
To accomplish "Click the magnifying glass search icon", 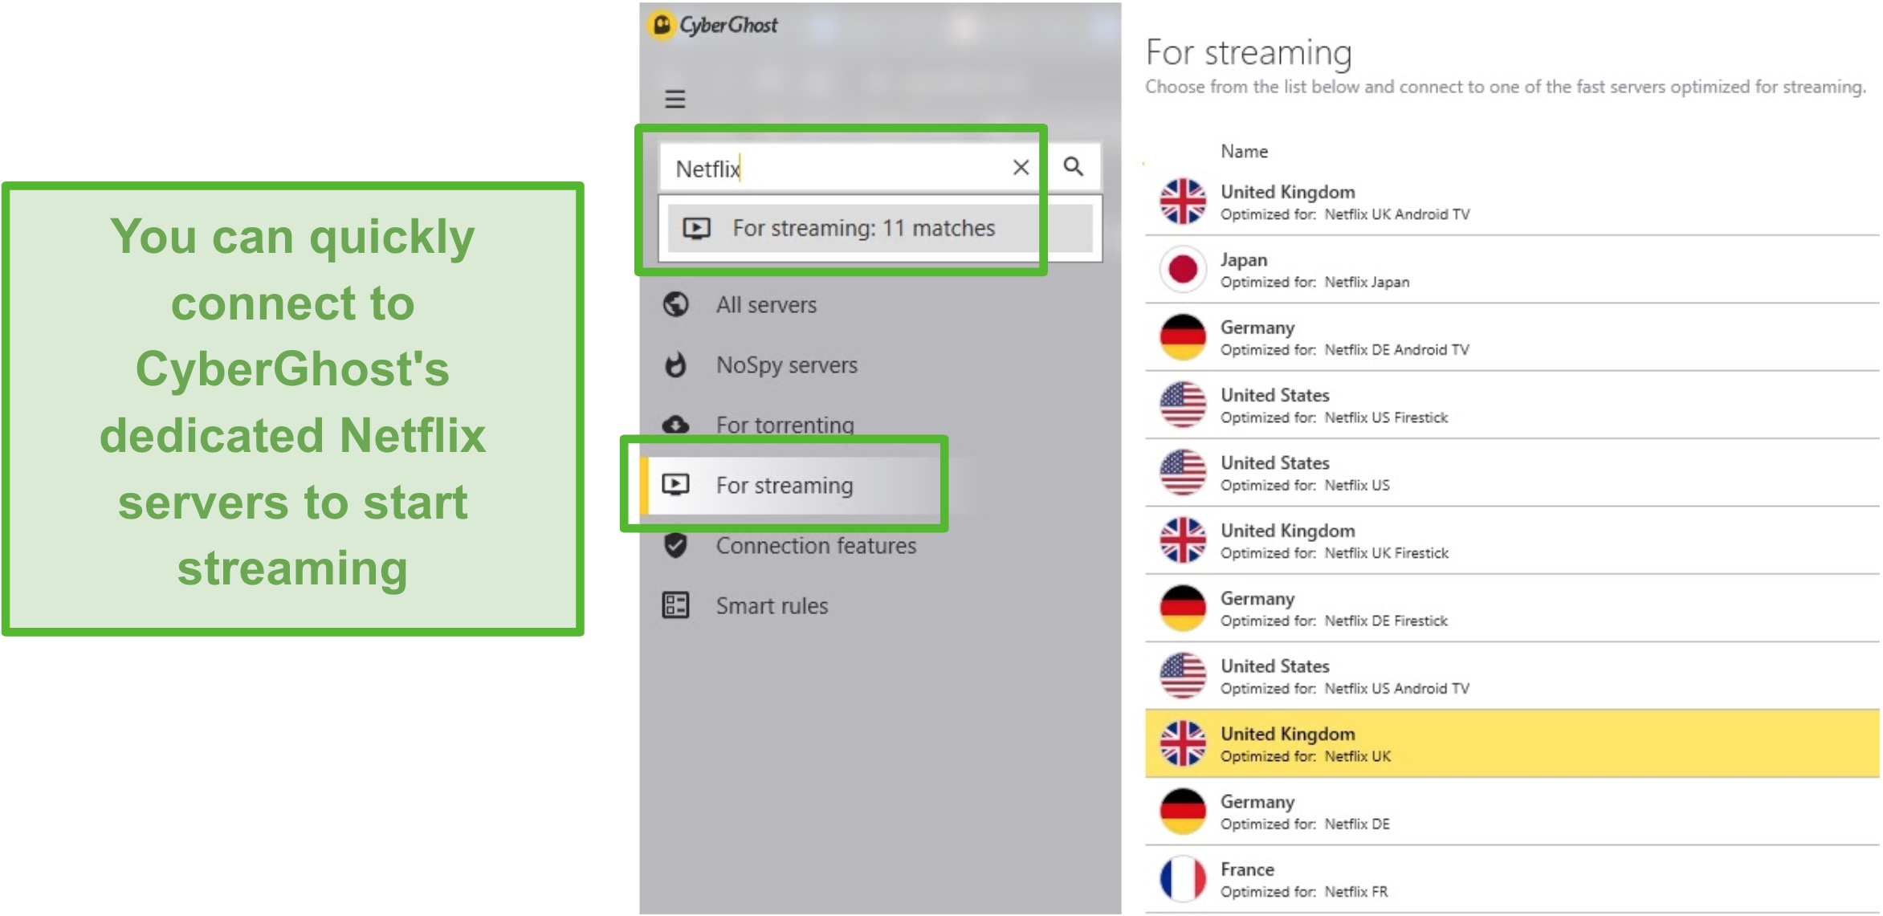I will click(x=1074, y=166).
